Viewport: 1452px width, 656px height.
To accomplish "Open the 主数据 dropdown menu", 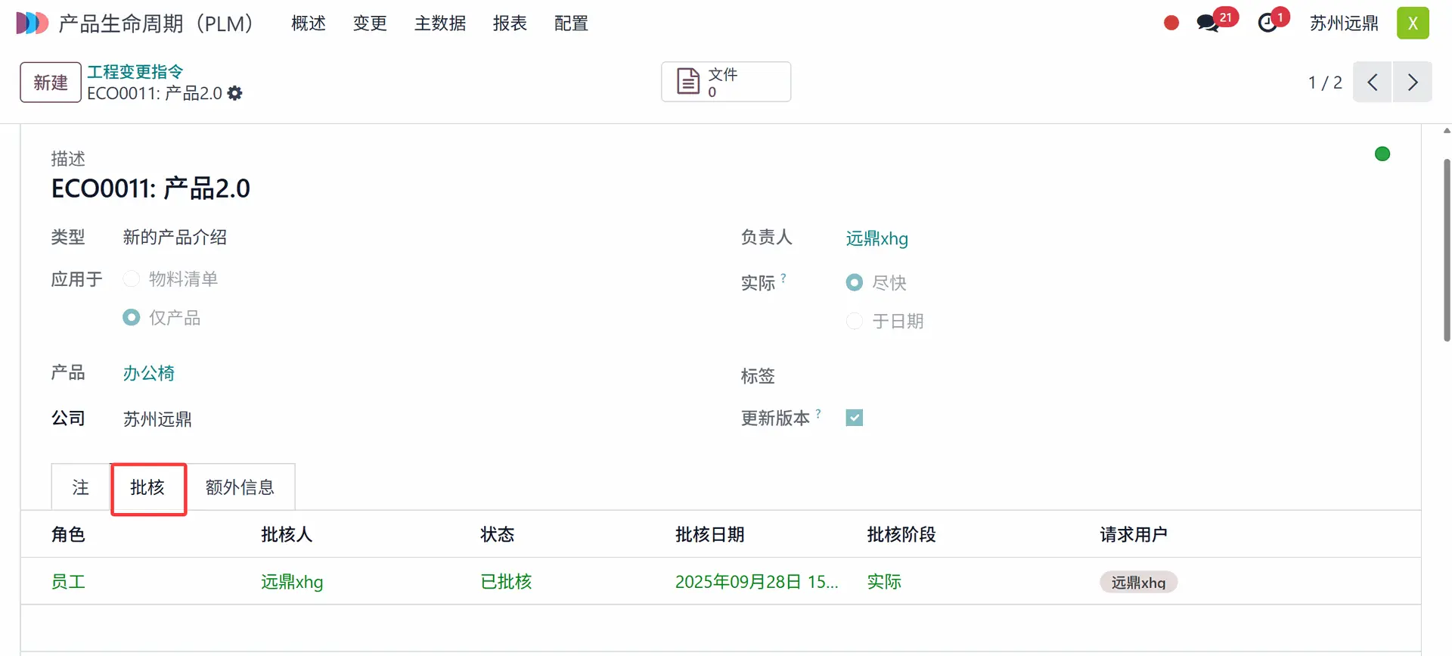I will tap(439, 23).
